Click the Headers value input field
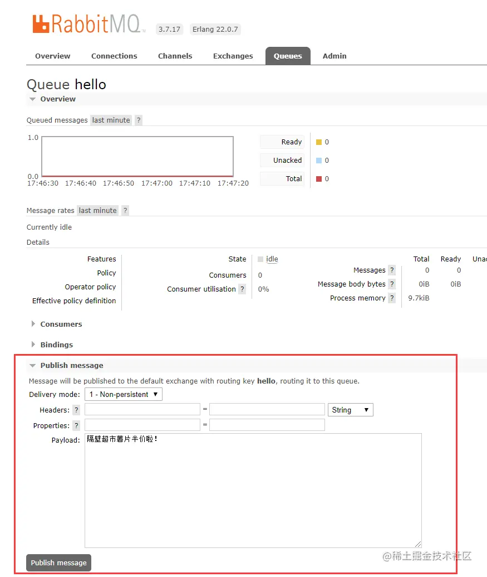This screenshot has width=487, height=577. pos(267,410)
